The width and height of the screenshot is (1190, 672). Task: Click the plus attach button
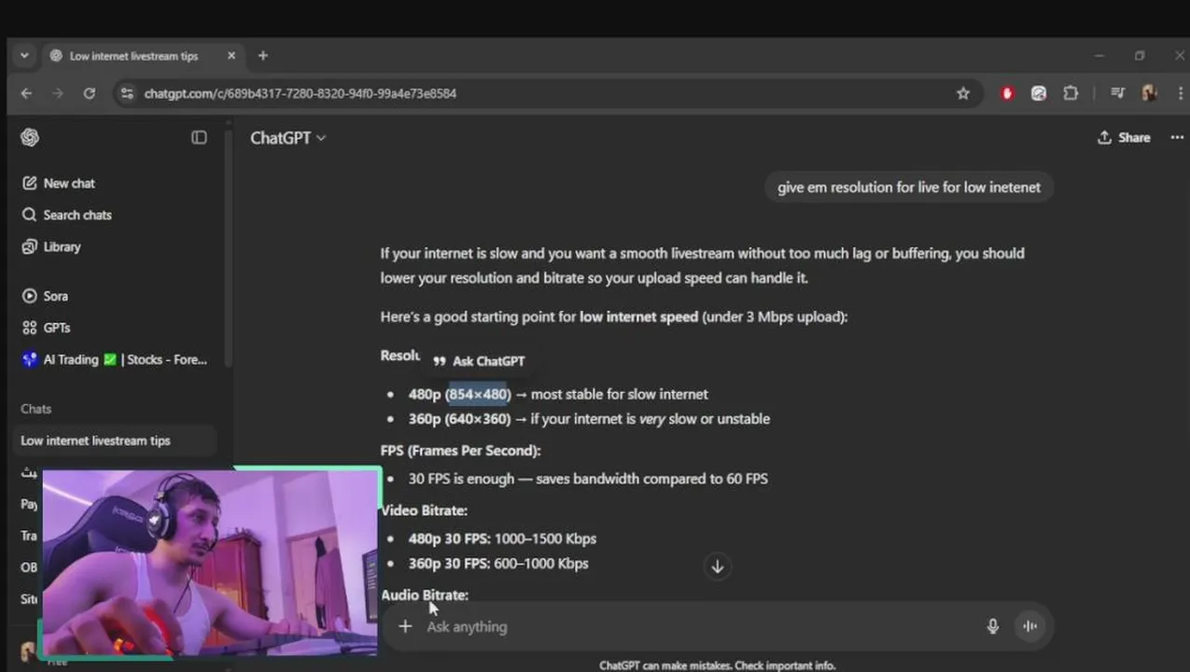(x=405, y=626)
